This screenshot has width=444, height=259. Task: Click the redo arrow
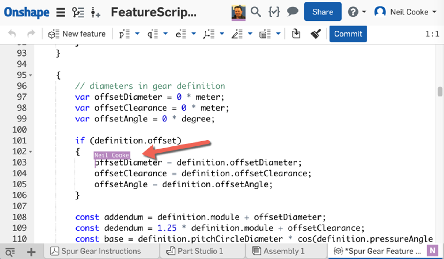[x=31, y=34]
